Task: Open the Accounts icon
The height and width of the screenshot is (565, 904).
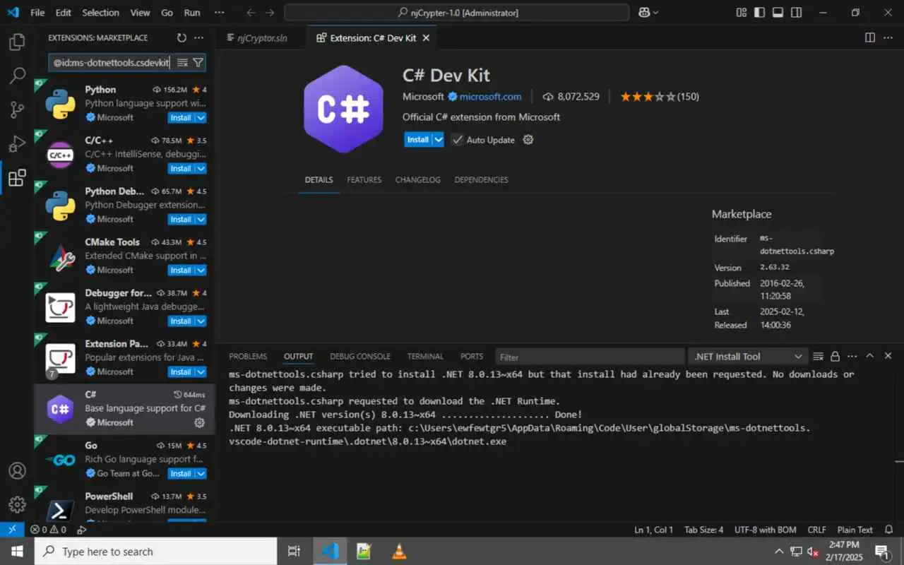Action: (17, 470)
